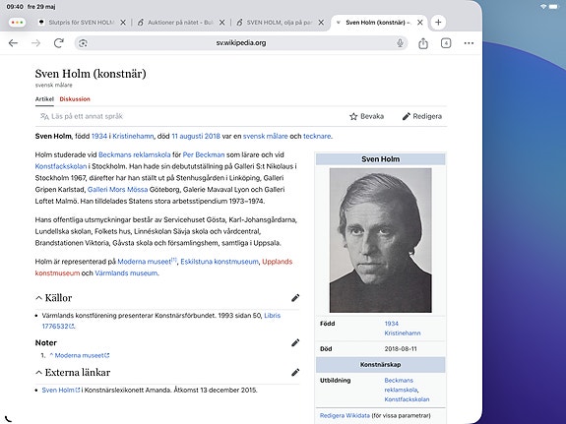Tap the microphone icon in address bar

[400, 43]
